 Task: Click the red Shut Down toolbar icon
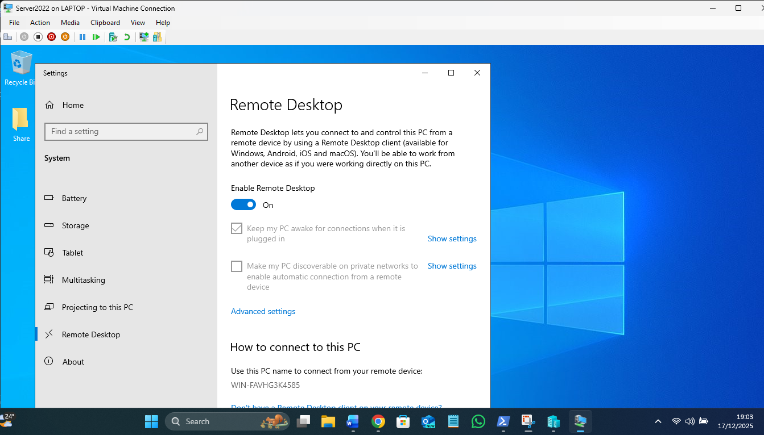52,37
